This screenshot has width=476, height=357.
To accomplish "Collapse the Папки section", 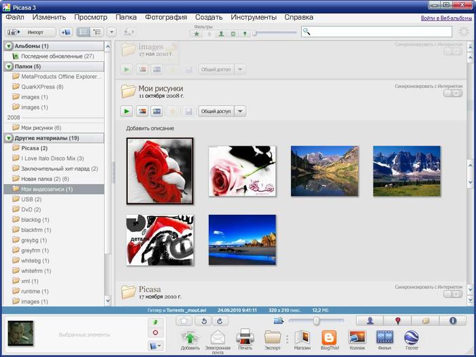I will click(x=9, y=67).
